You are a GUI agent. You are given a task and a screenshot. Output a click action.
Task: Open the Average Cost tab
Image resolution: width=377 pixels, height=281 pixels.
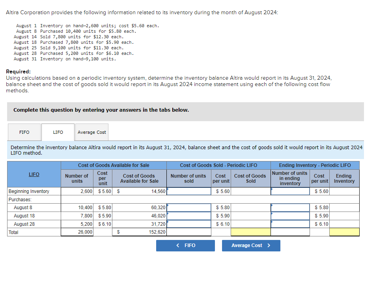(91, 132)
